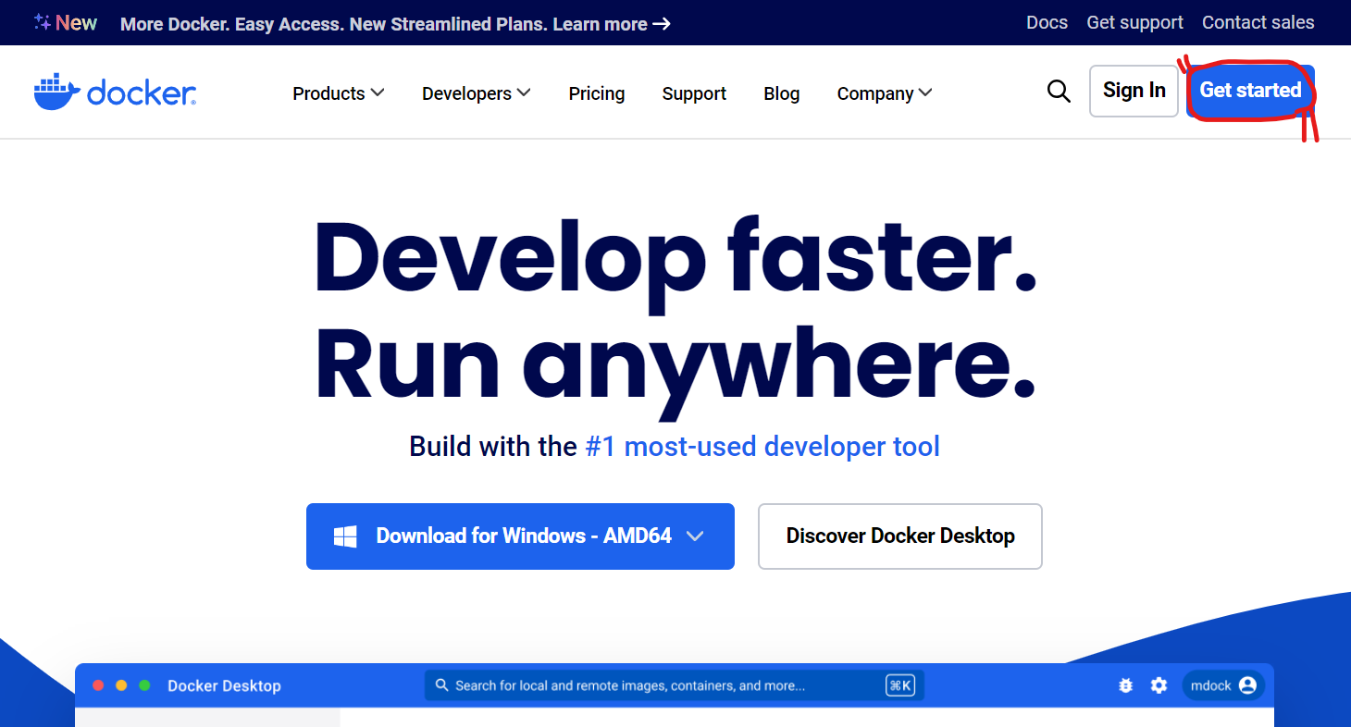Viewport: 1351px width, 727px height.
Task: Click the arrow after Learn more
Action: (x=662, y=24)
